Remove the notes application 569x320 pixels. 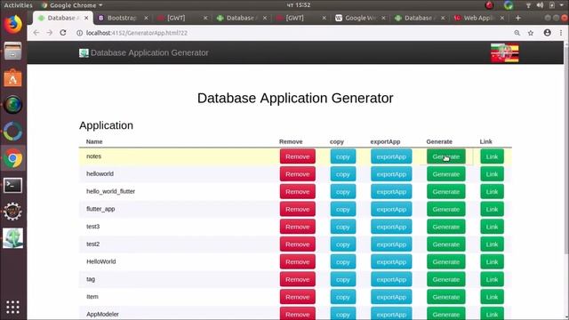pos(298,156)
